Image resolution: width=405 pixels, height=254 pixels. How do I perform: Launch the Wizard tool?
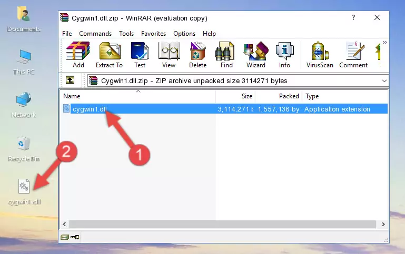(256, 55)
